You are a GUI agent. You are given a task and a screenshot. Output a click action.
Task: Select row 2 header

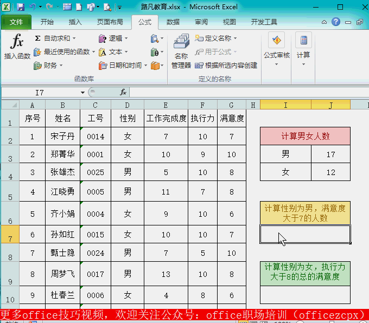pyautogui.click(x=10, y=136)
